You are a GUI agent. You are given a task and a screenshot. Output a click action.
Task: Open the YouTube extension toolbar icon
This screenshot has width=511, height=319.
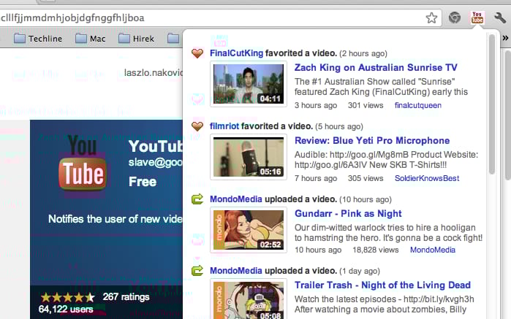[x=477, y=18]
